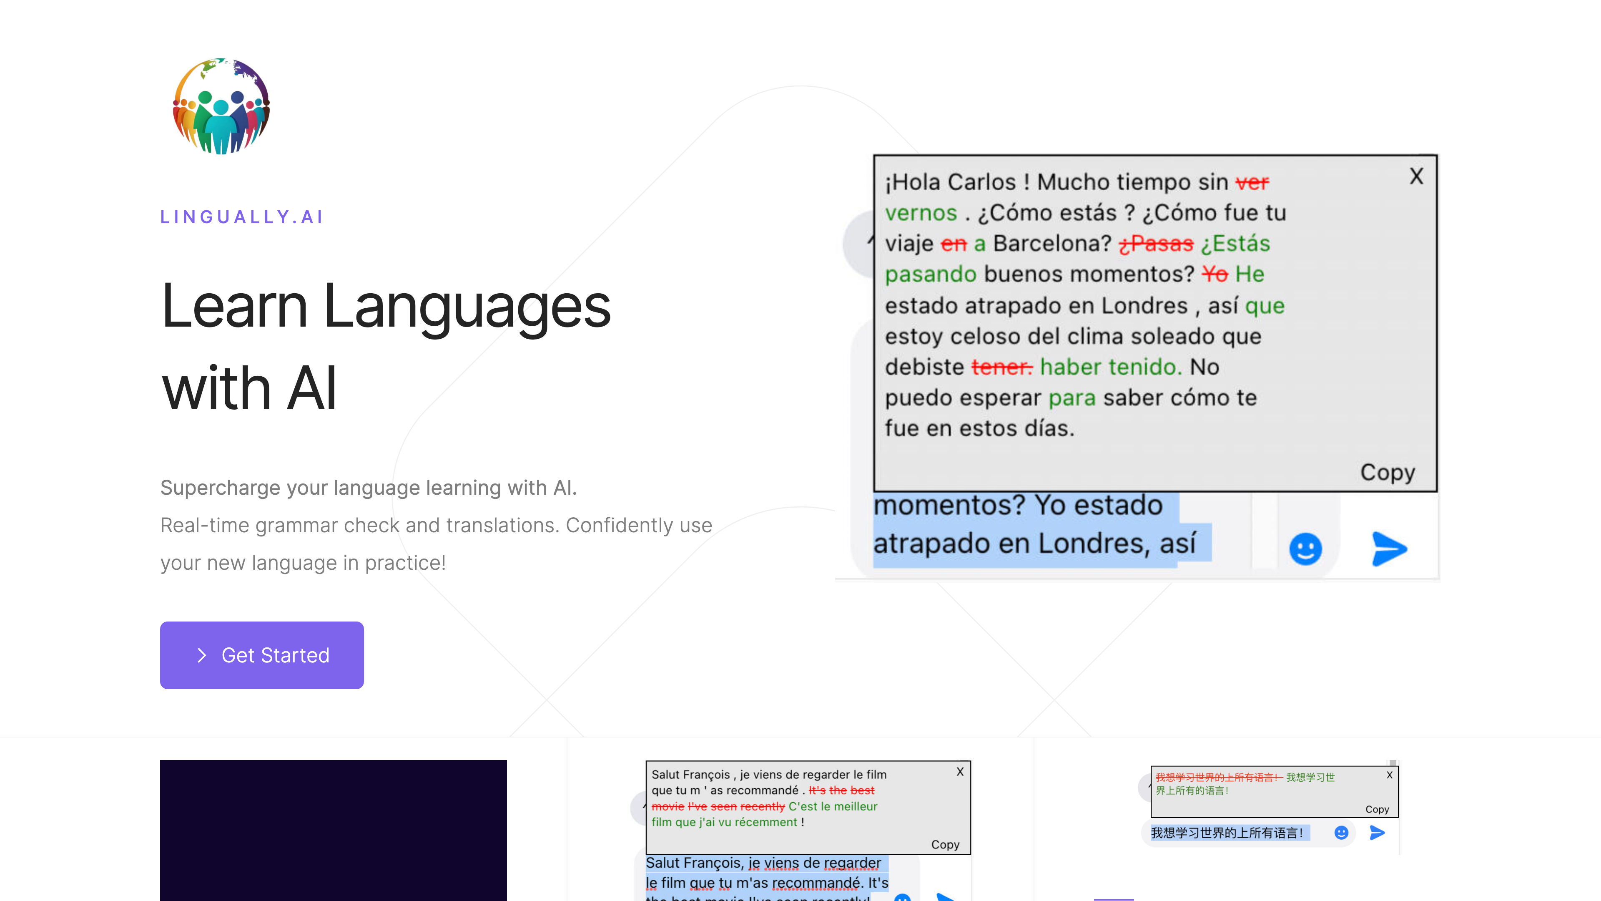Close the French correction popup with X
The image size is (1601, 901).
tap(960, 771)
